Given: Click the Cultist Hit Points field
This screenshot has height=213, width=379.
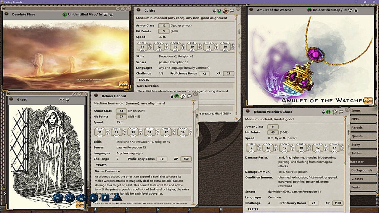Looking at the screenshot, I should [x=163, y=31].
